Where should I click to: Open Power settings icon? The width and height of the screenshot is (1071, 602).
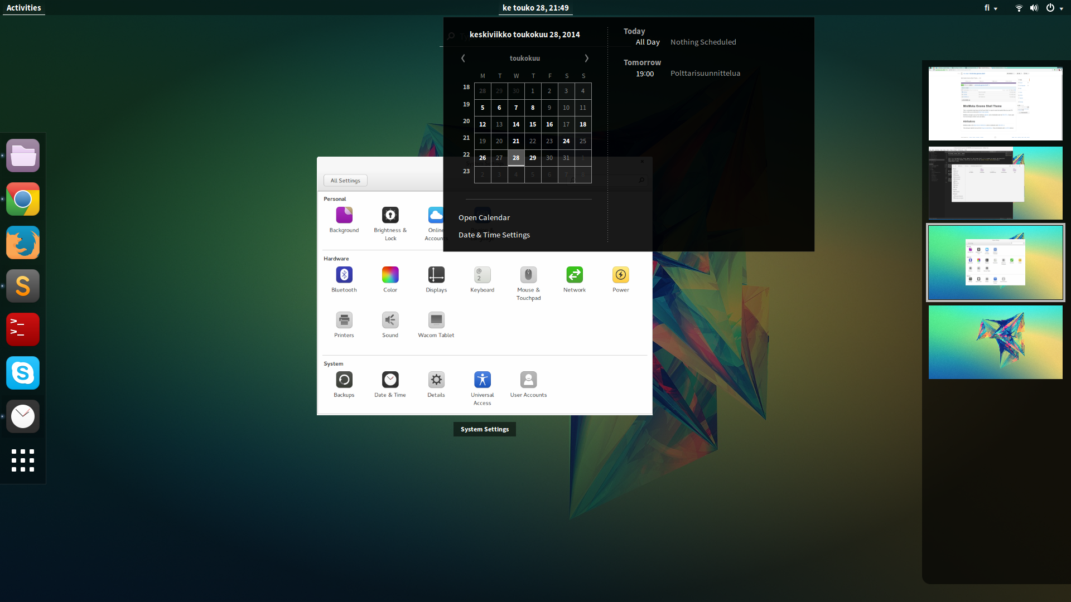620,275
